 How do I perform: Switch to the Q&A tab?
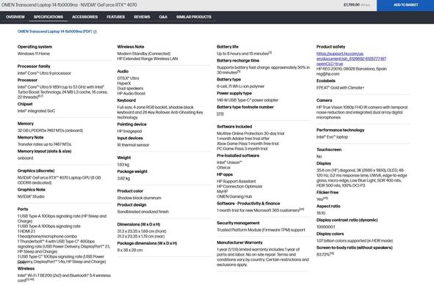(x=163, y=17)
